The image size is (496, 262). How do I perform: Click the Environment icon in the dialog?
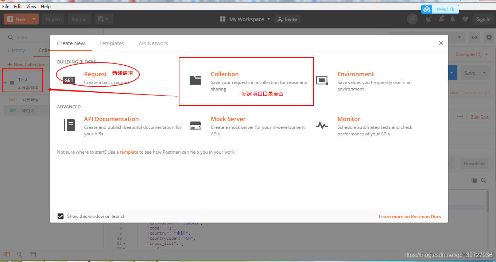click(x=322, y=80)
